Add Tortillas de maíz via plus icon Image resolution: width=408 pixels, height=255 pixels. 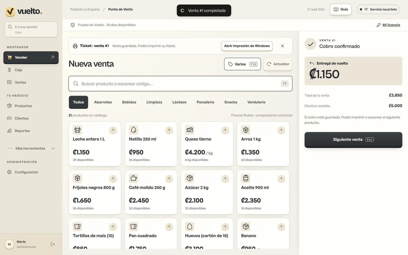pyautogui.click(x=113, y=227)
